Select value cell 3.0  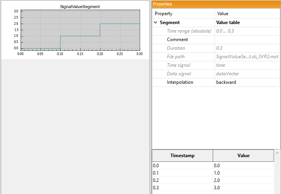[243, 187]
